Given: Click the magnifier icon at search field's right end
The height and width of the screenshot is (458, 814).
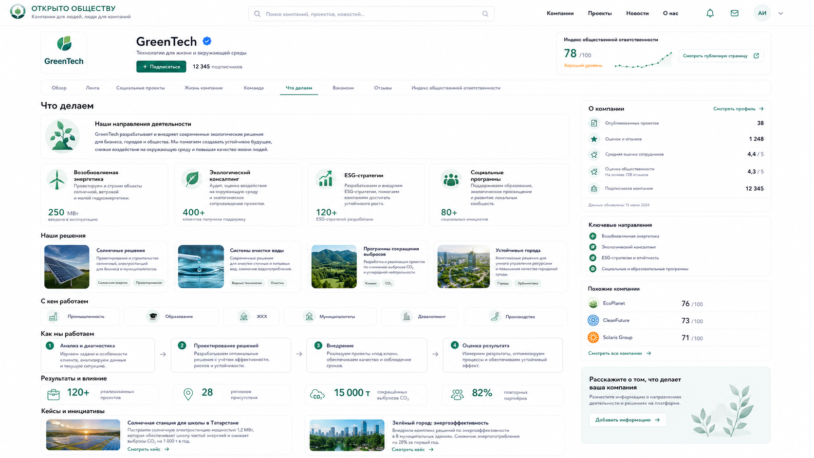Looking at the screenshot, I should [x=485, y=14].
